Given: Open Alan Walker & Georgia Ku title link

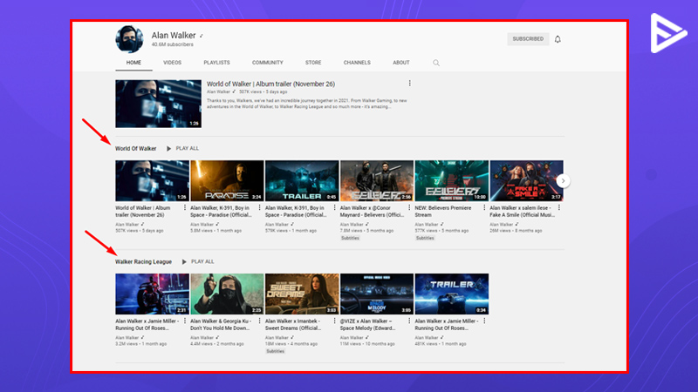Looking at the screenshot, I should pos(221,324).
